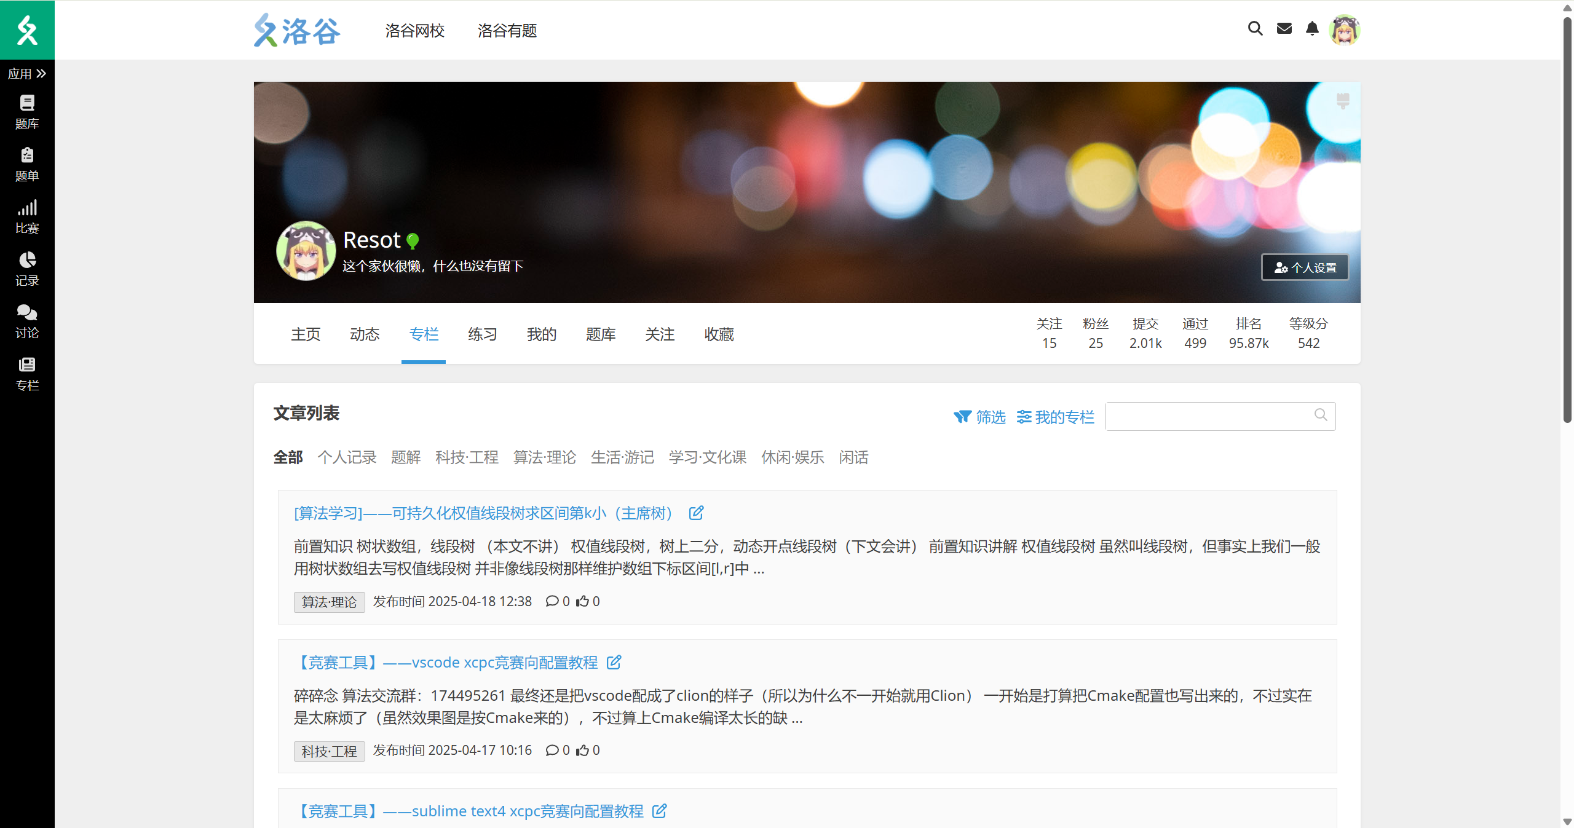Toggle the 我的专栏 filter

point(1055,417)
